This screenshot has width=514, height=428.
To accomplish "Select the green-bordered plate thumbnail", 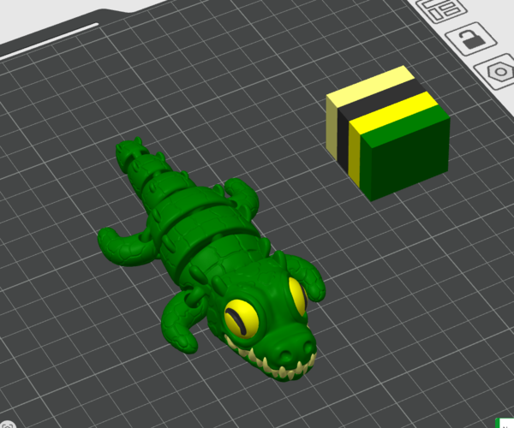I will point(505,423).
